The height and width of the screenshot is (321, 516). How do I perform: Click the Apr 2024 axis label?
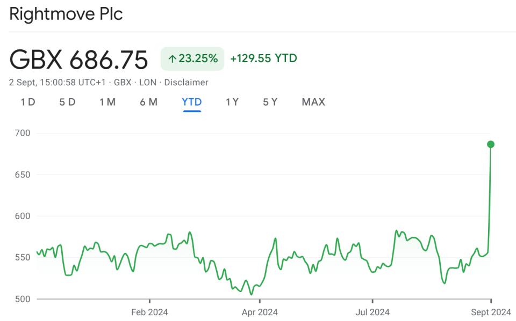[260, 311]
